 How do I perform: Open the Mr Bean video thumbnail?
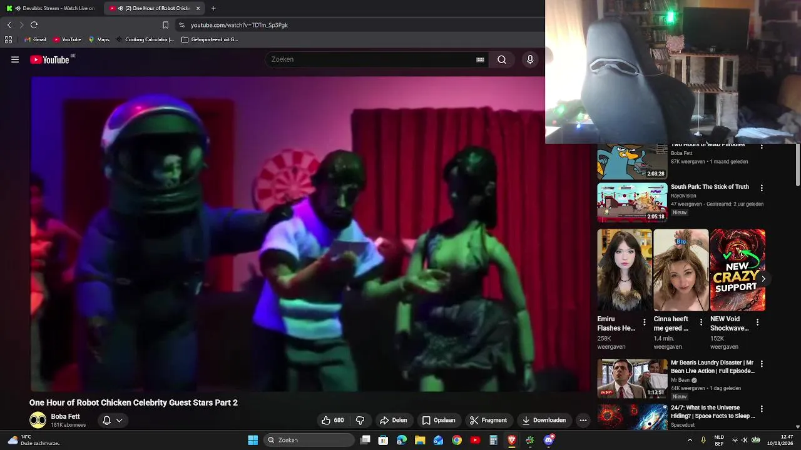coord(632,378)
